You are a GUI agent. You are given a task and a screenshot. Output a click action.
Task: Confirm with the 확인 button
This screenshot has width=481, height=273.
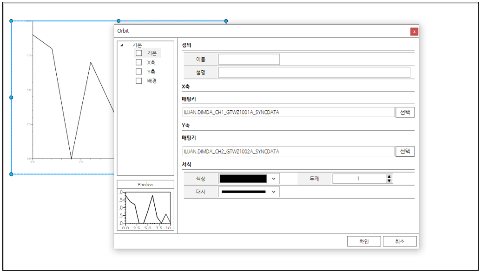pos(364,242)
